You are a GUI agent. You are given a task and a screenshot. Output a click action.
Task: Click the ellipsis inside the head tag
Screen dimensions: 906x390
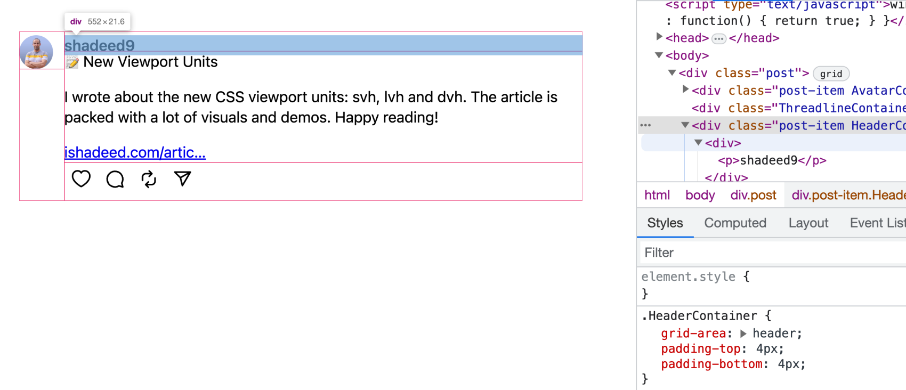[x=718, y=38]
